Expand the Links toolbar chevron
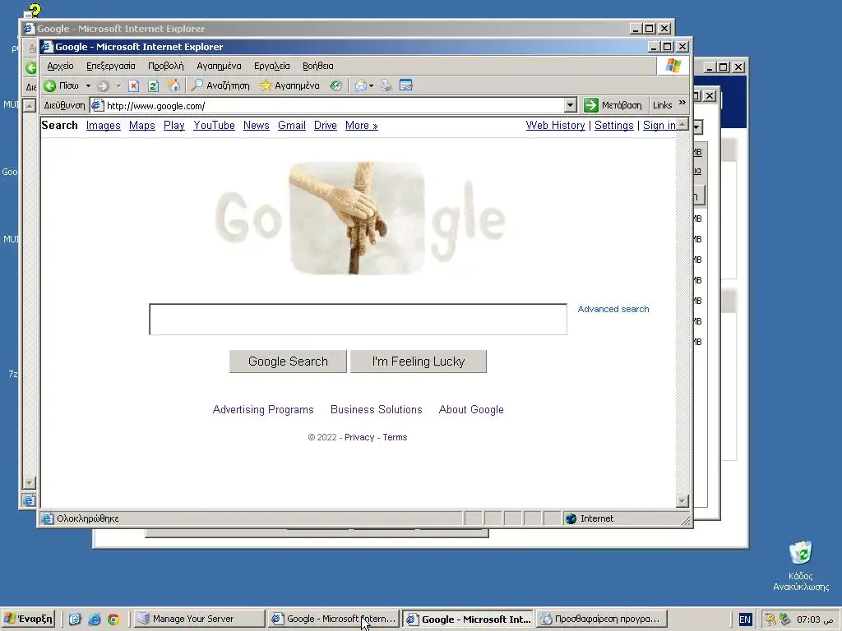The width and height of the screenshot is (842, 631). tap(682, 103)
